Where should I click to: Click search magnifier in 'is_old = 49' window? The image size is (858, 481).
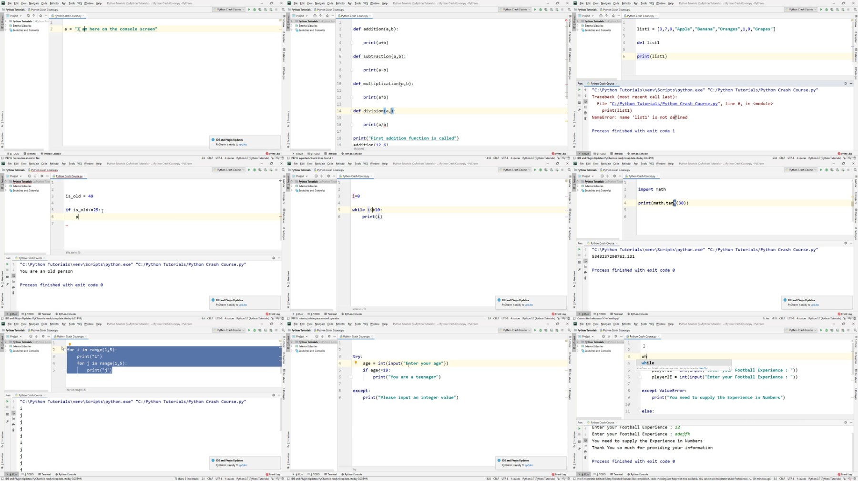283,170
